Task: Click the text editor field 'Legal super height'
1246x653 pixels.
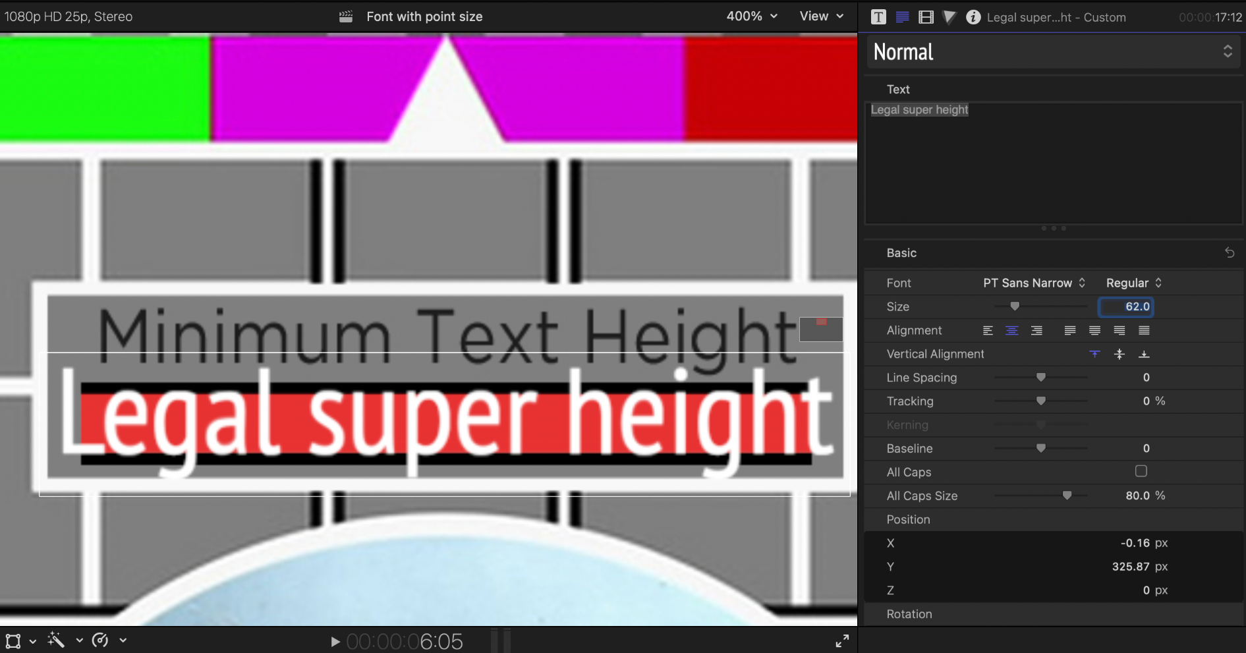Action: click(x=1054, y=163)
